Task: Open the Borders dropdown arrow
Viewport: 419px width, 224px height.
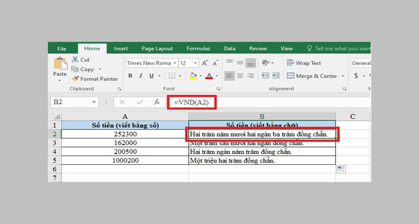Action: 180,76
